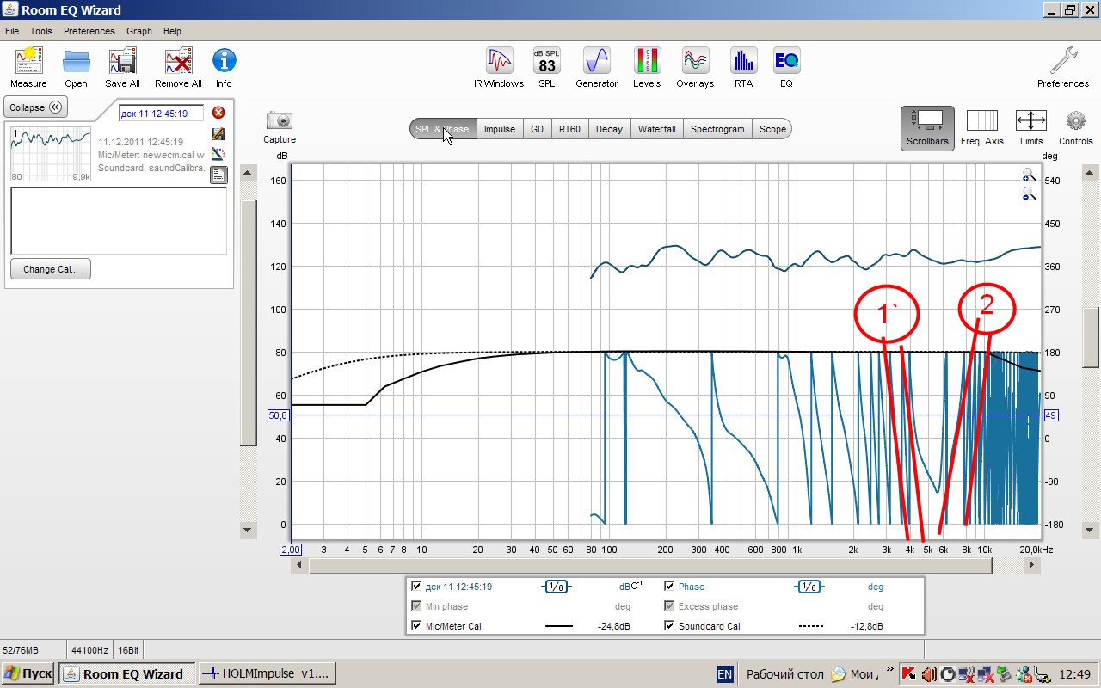The width and height of the screenshot is (1101, 688).
Task: Open the IR Windows tool
Action: click(498, 67)
